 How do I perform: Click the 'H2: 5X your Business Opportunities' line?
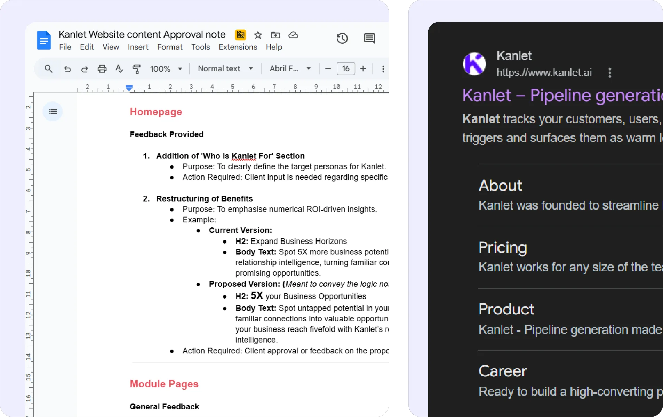coord(301,296)
